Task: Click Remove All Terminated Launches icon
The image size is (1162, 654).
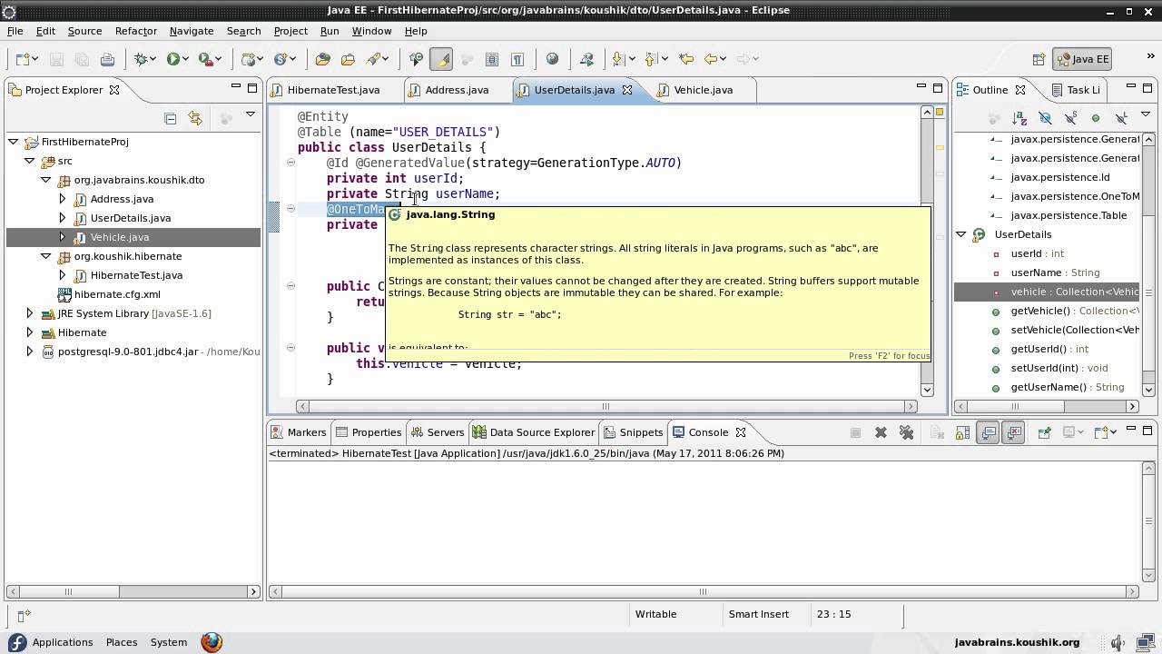Action: pyautogui.click(x=905, y=432)
